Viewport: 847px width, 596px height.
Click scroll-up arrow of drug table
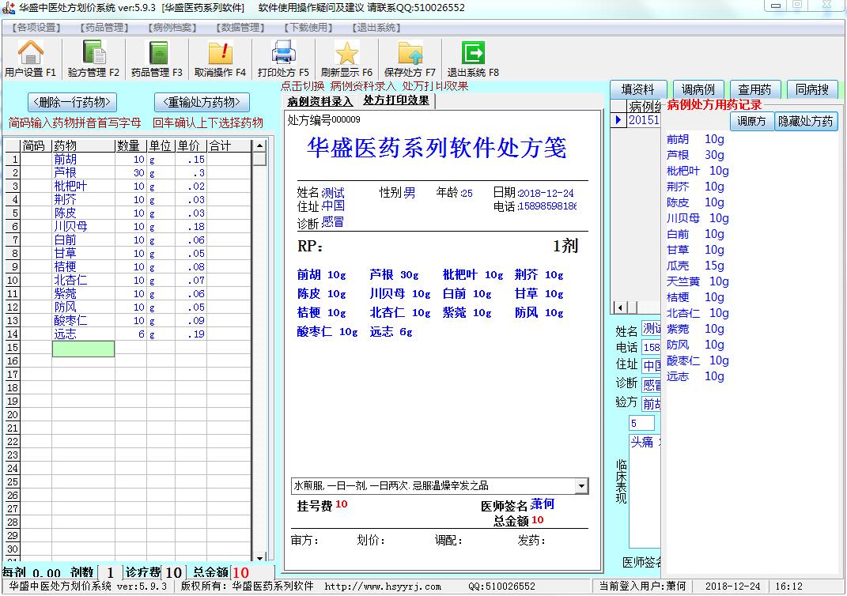[x=260, y=145]
